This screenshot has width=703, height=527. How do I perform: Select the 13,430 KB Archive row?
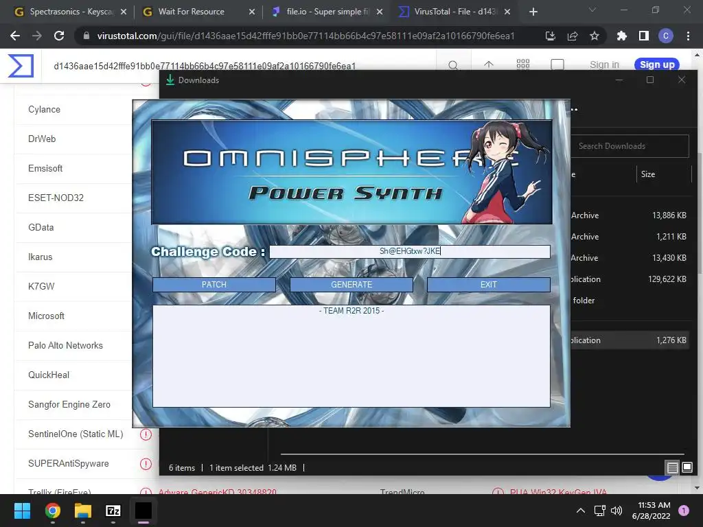pyautogui.click(x=629, y=258)
